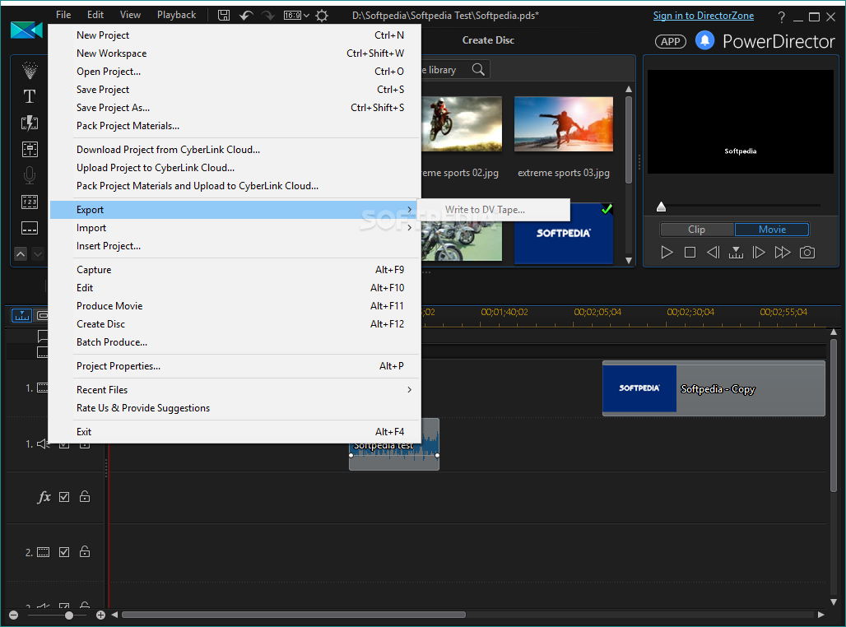Click the Play button in preview
Image resolution: width=846 pixels, height=627 pixels.
coord(667,252)
